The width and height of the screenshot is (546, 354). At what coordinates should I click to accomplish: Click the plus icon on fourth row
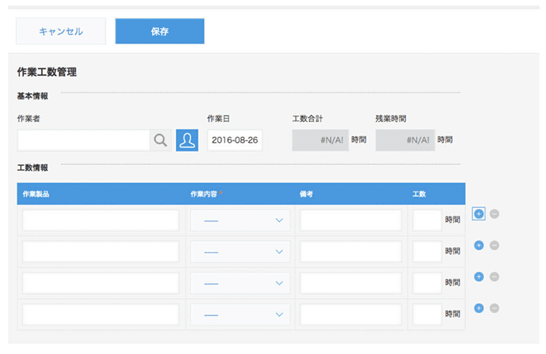pyautogui.click(x=479, y=308)
